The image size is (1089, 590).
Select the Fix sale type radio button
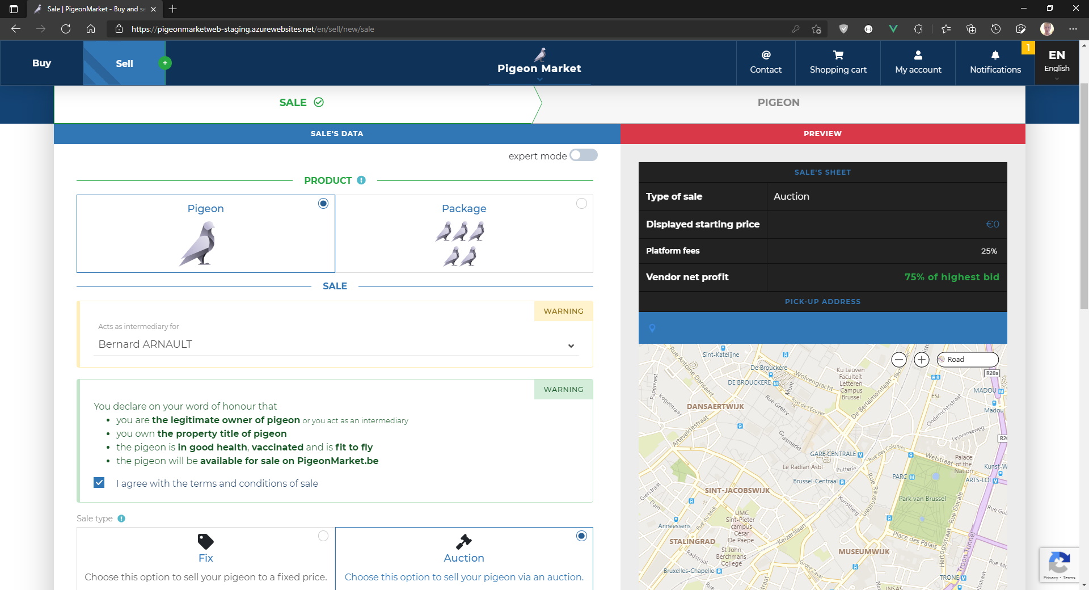pos(323,536)
